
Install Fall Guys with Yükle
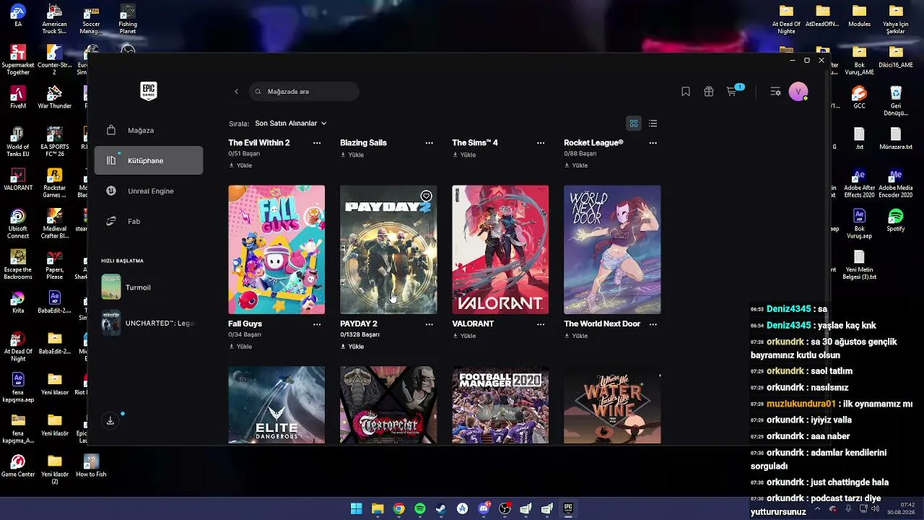240,347
